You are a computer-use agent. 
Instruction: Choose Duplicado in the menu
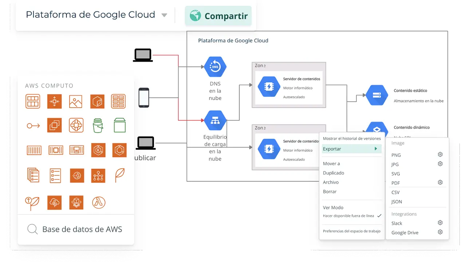tap(333, 173)
